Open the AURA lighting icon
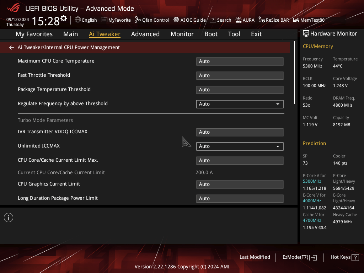Image resolution: width=364 pixels, height=273 pixels. [239, 20]
